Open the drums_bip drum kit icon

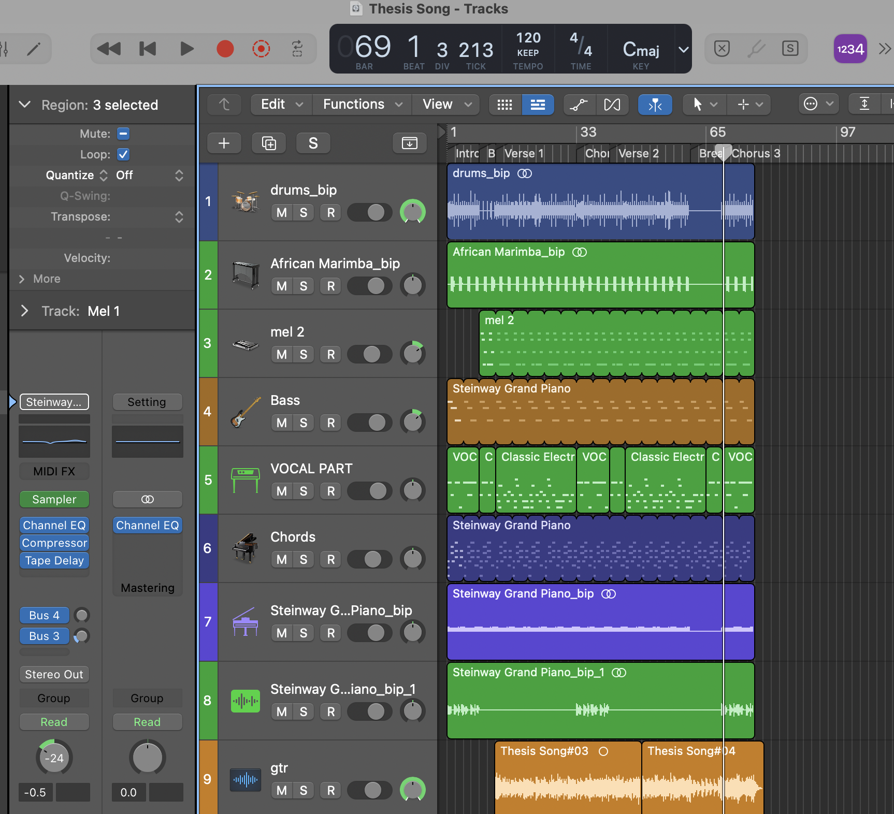point(245,201)
